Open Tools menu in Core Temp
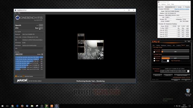The image size is (193, 108). coord(168,4)
